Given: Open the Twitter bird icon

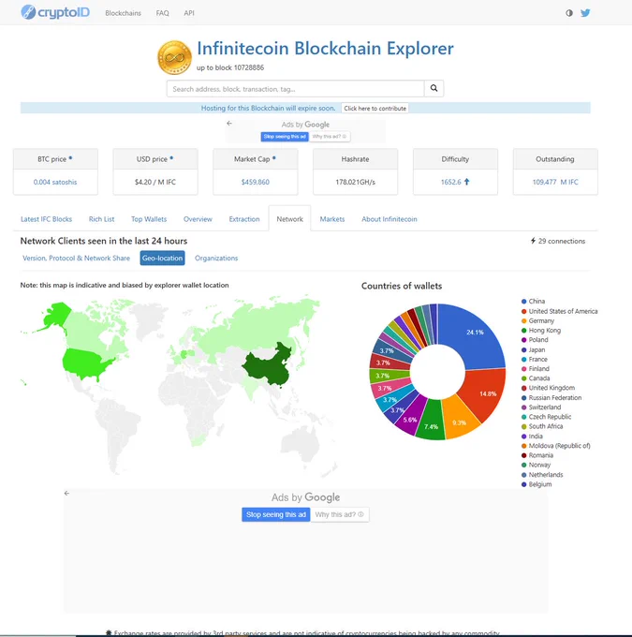Looking at the screenshot, I should 585,13.
